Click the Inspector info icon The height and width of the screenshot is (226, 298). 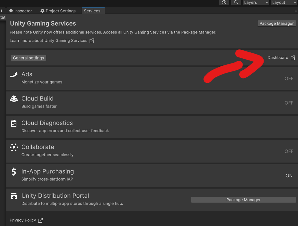coord(11,11)
